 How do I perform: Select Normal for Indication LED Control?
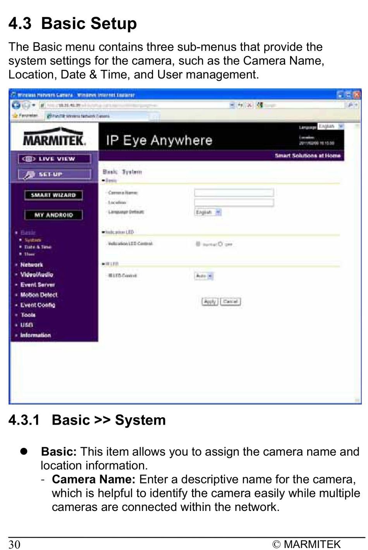point(198,244)
